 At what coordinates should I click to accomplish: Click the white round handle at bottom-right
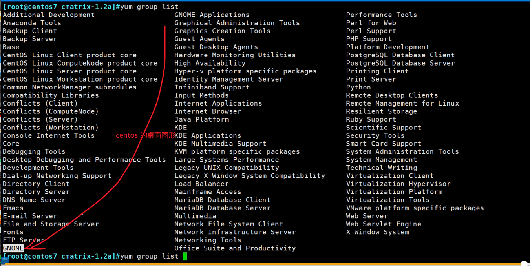coord(524,264)
